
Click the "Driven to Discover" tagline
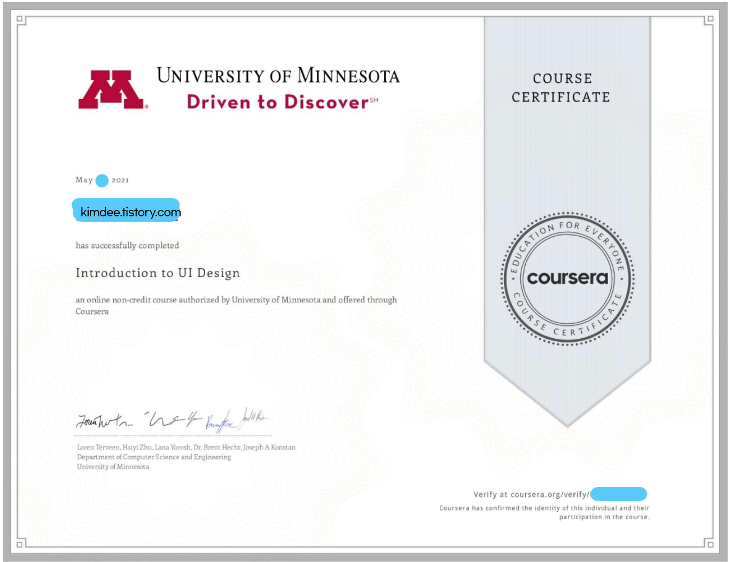(x=283, y=102)
